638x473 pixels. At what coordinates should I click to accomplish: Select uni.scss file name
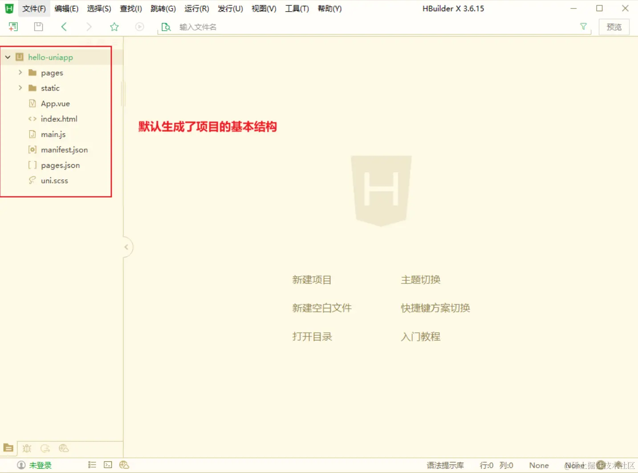tap(54, 180)
